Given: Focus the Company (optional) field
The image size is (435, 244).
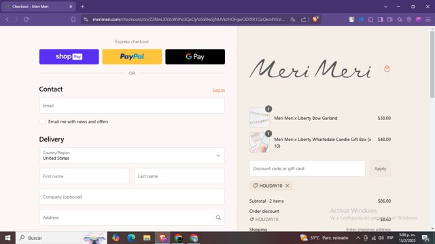Looking at the screenshot, I should (x=132, y=197).
